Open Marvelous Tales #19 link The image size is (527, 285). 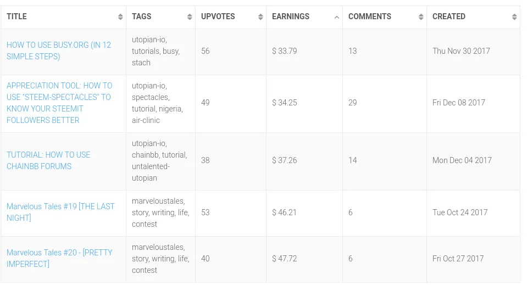pos(60,212)
